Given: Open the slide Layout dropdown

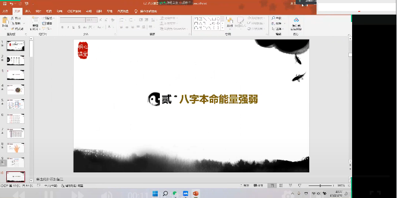Looking at the screenshot, I should 48,18.
